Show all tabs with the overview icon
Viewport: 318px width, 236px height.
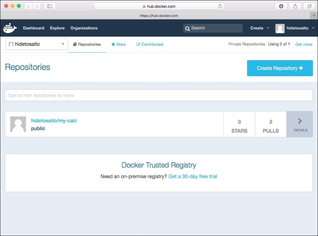point(309,6)
